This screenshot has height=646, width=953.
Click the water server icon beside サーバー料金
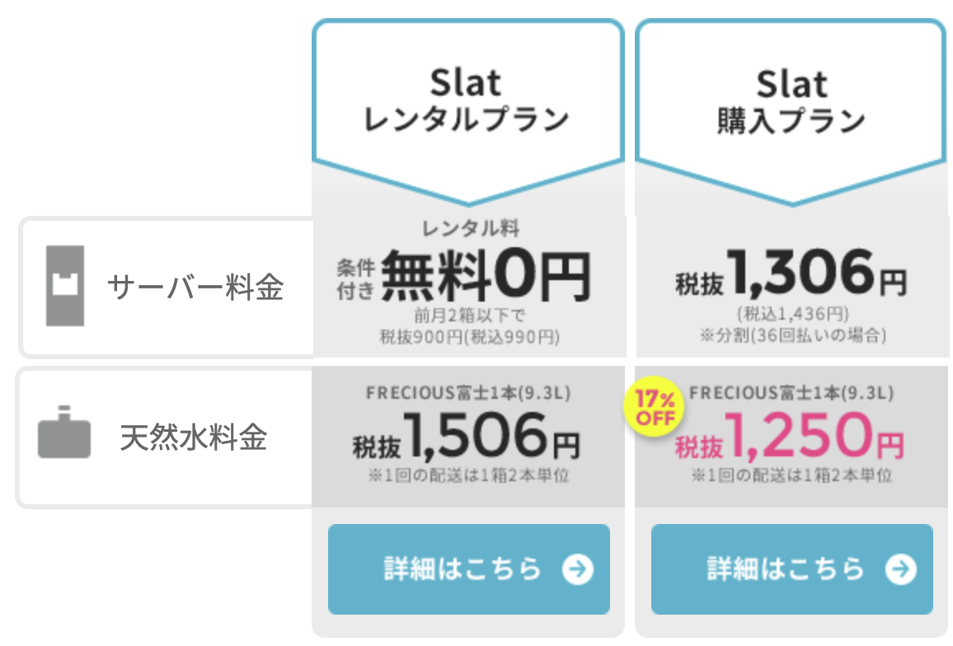coord(65,286)
